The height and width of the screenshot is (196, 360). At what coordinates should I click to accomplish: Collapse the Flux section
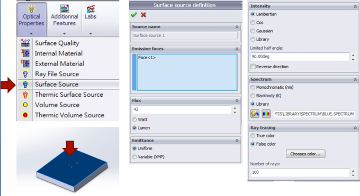pos(237,100)
